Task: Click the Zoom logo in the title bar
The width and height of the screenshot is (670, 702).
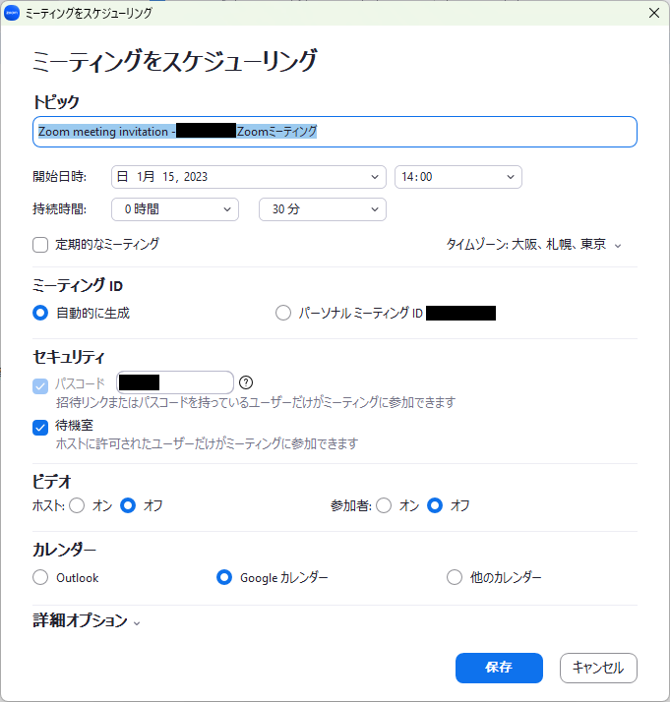Action: (12, 13)
